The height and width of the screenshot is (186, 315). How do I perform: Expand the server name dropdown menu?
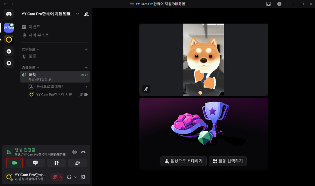click(x=77, y=14)
